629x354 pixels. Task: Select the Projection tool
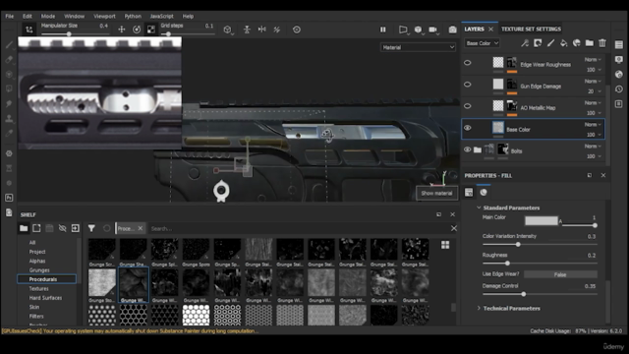click(9, 75)
